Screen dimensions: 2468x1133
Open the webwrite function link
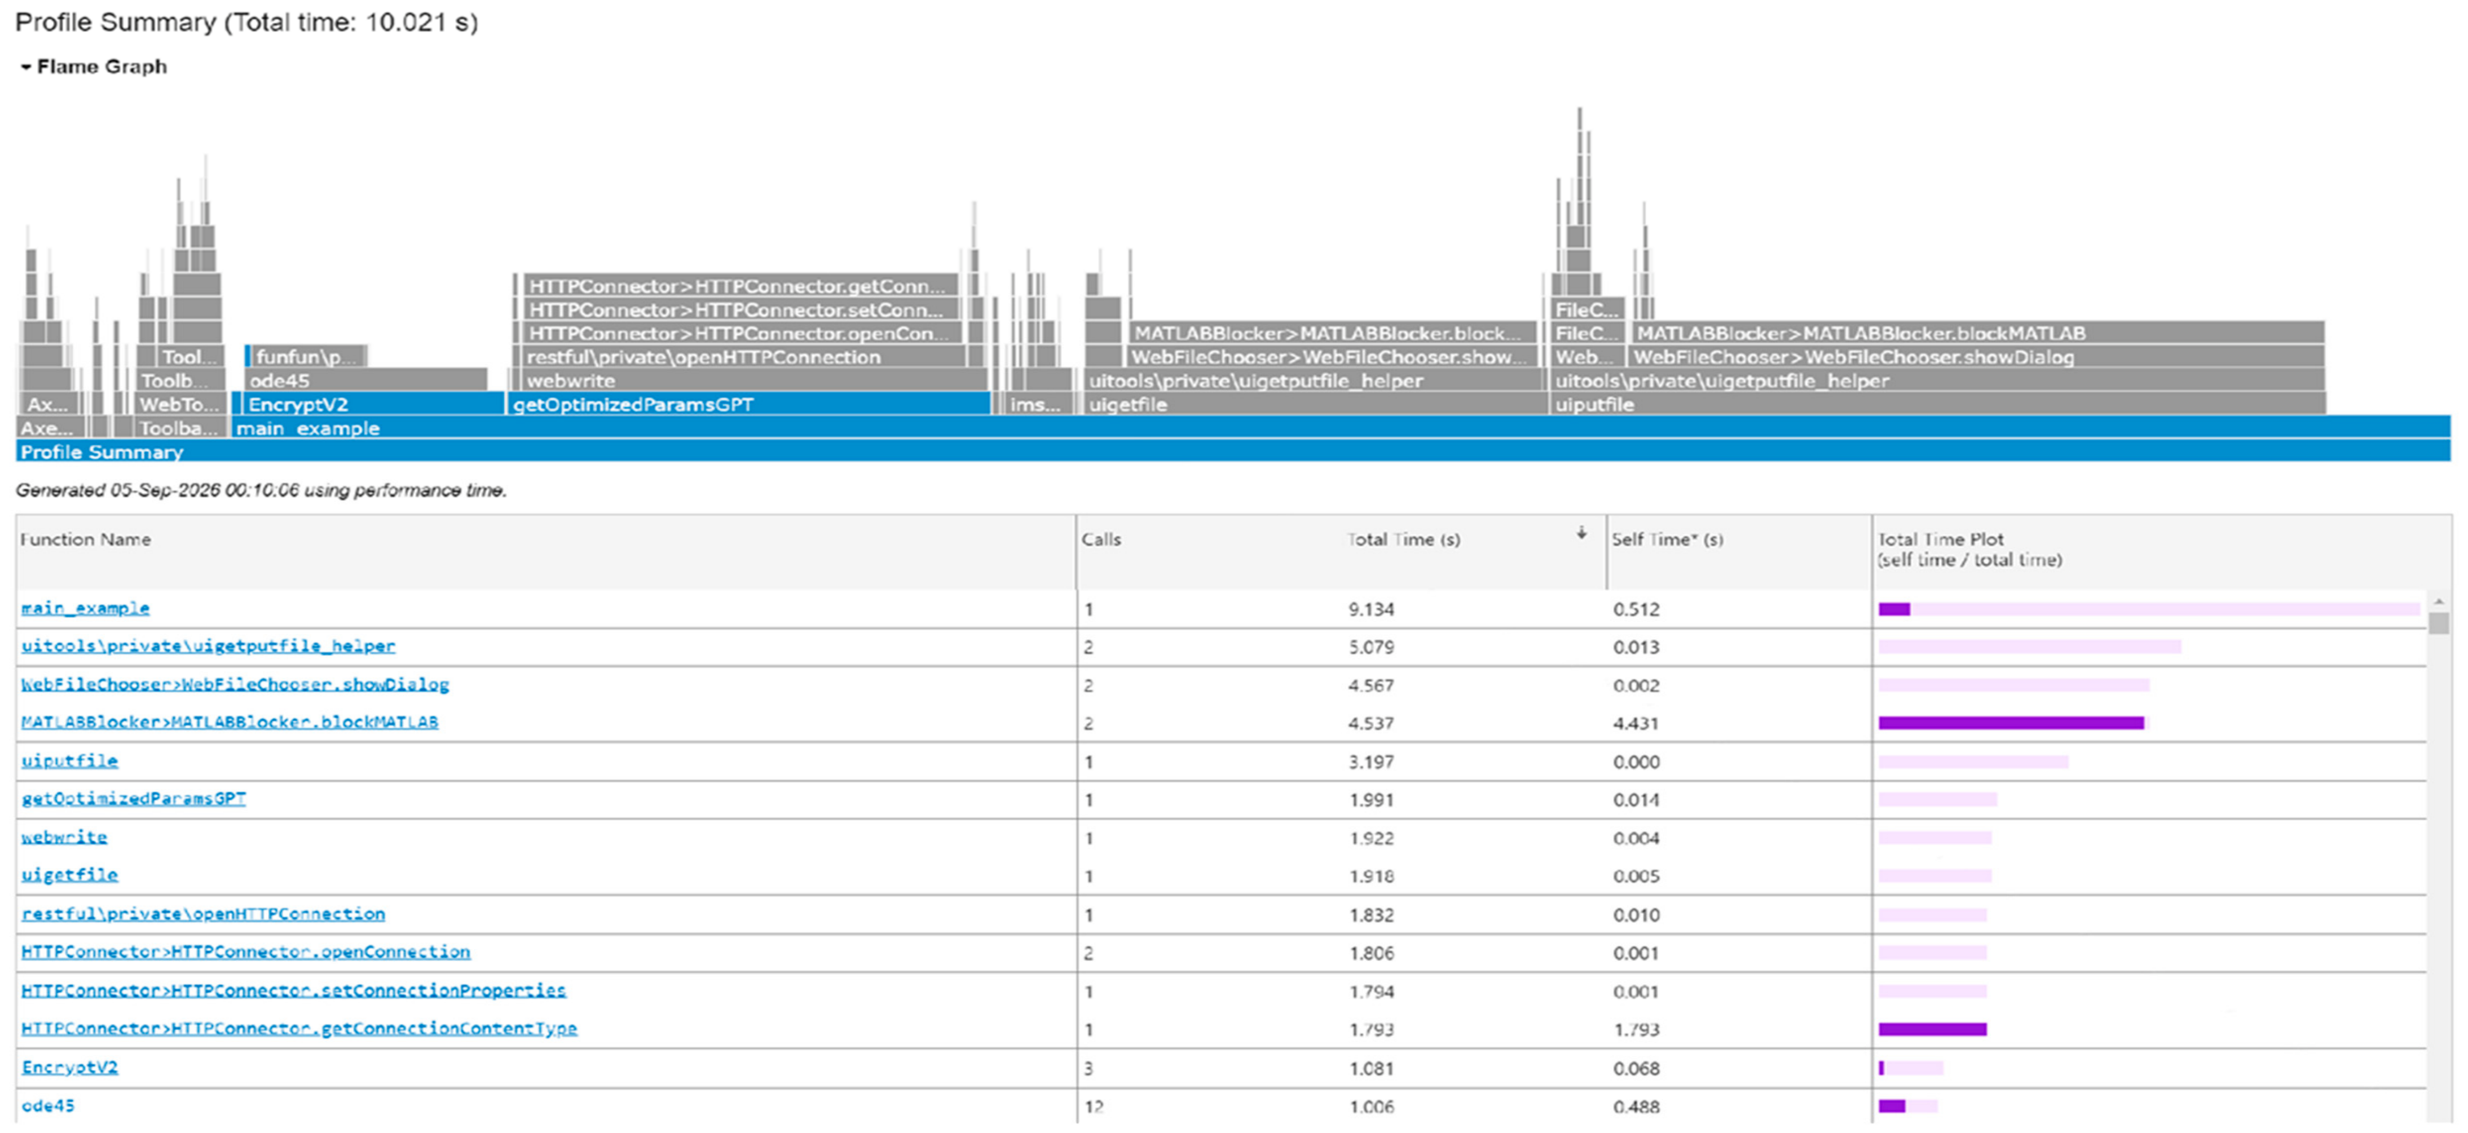coord(64,837)
